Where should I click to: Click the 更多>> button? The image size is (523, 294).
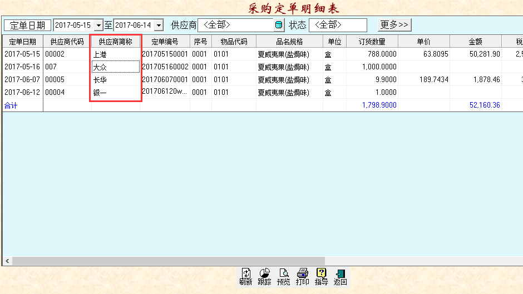click(x=394, y=24)
